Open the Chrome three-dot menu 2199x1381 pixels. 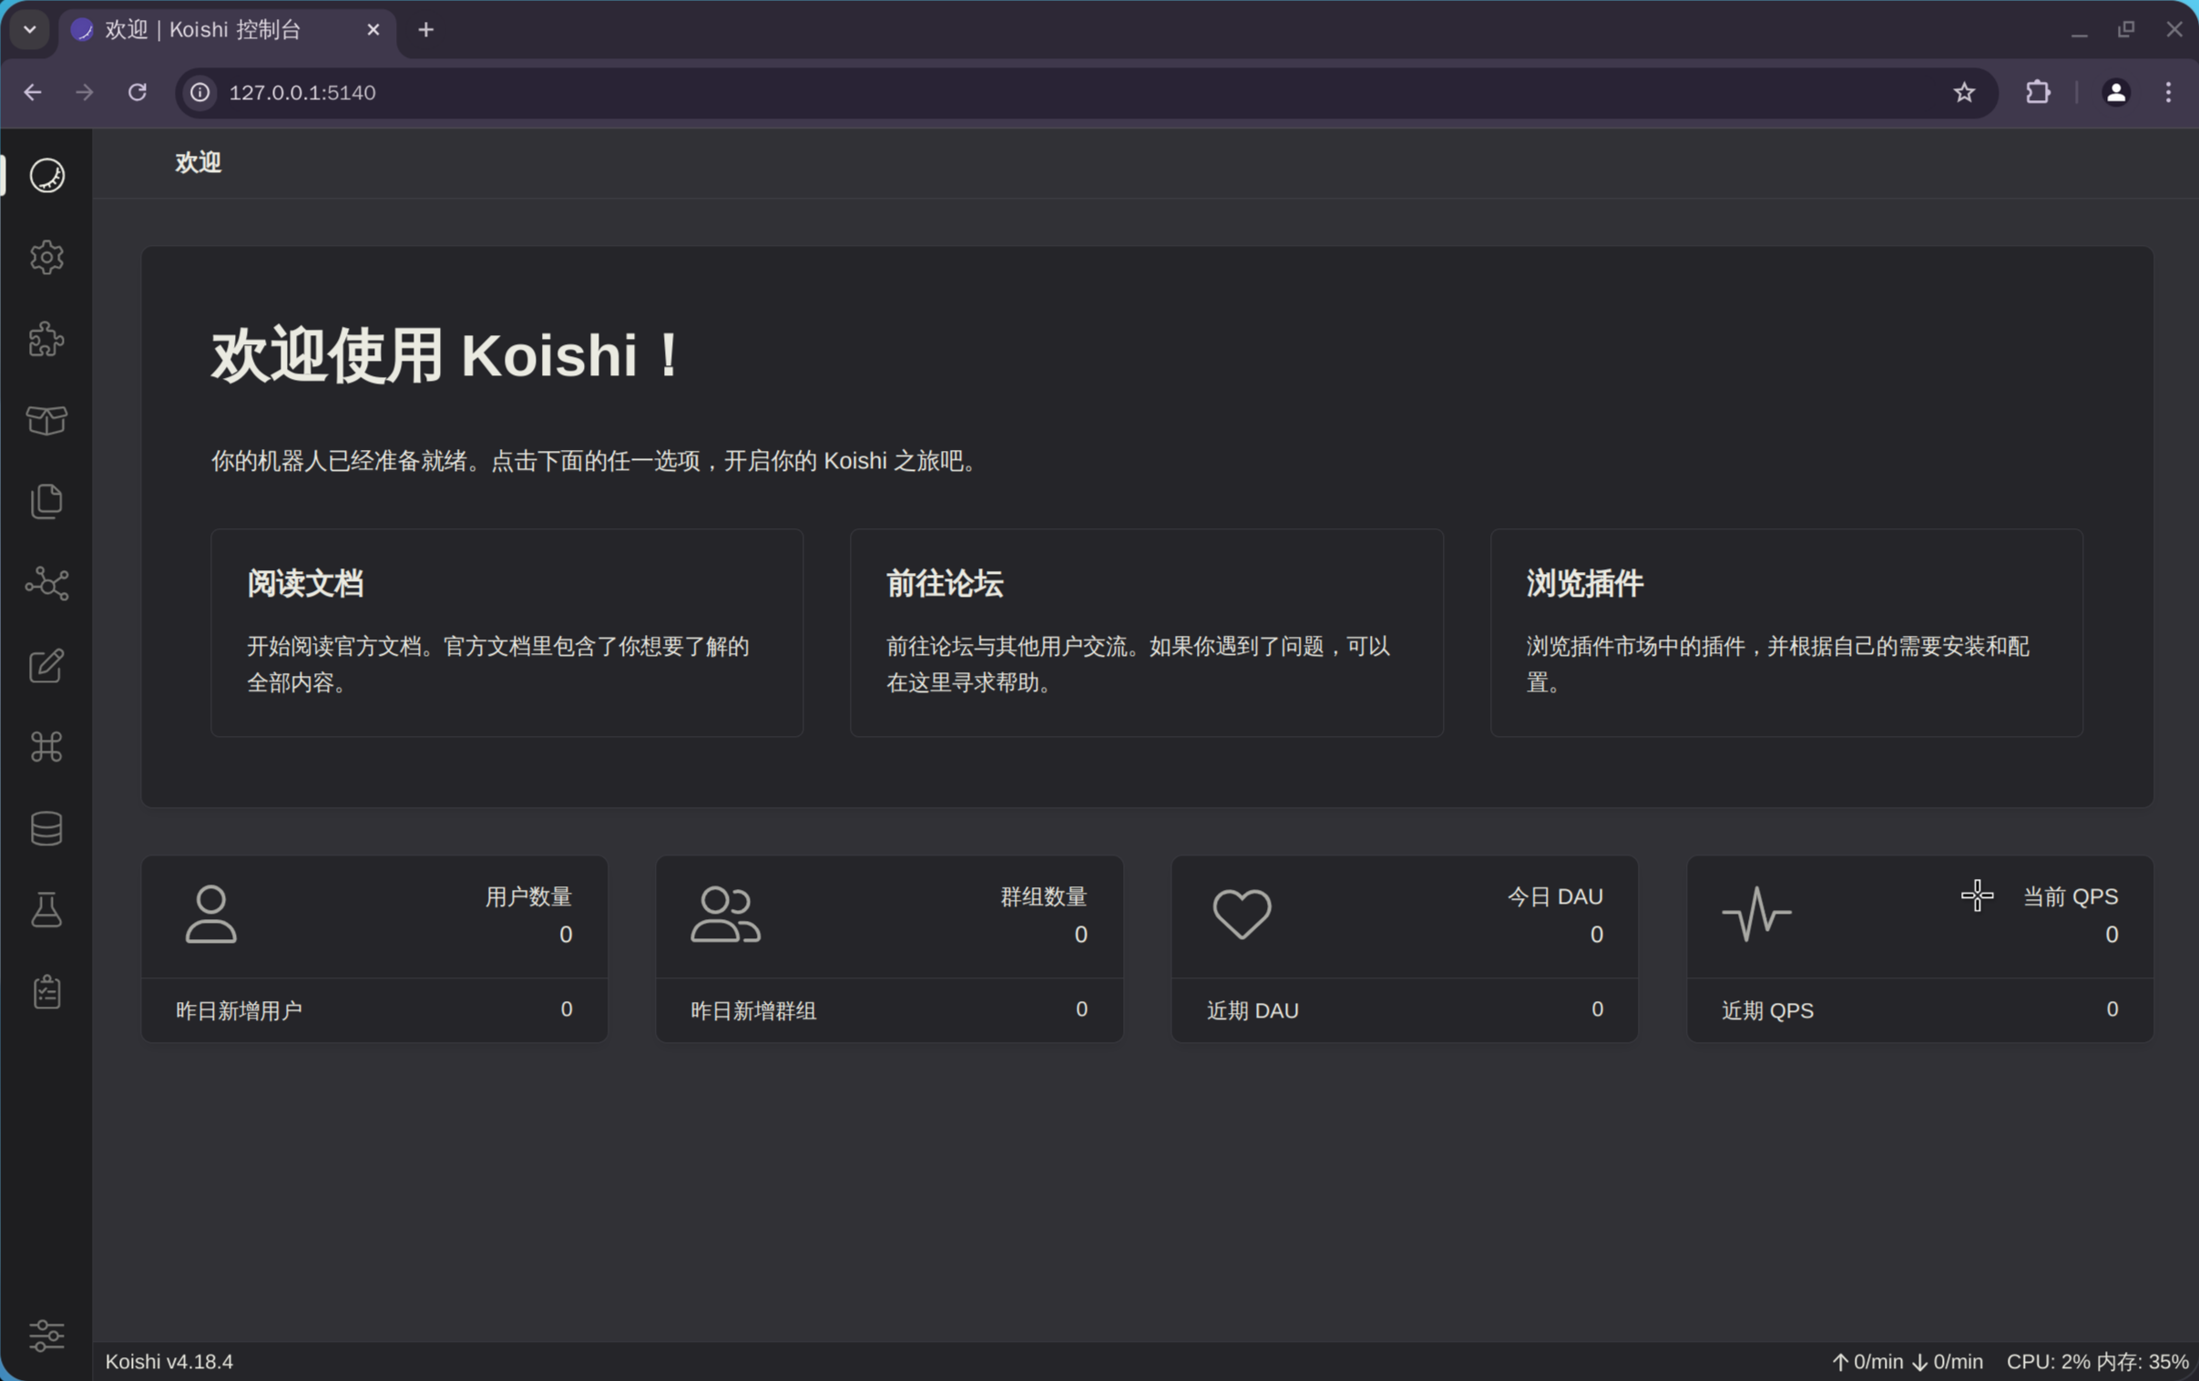click(x=2168, y=92)
